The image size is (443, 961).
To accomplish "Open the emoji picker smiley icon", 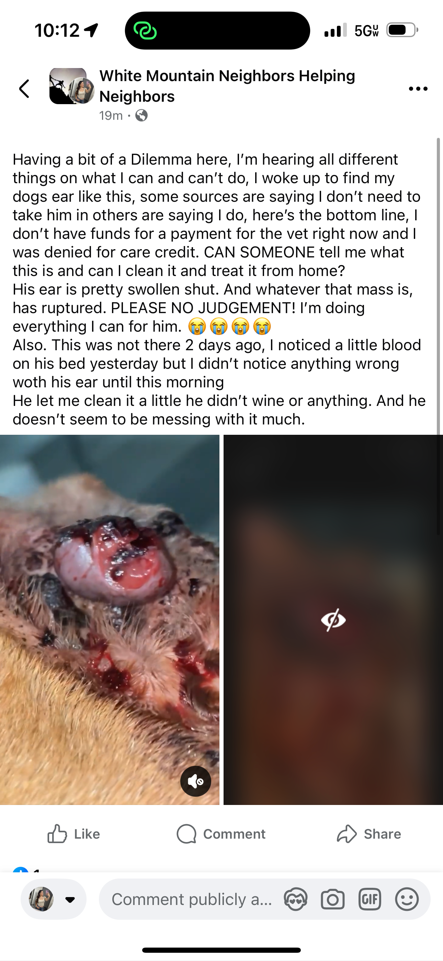I will (x=407, y=899).
